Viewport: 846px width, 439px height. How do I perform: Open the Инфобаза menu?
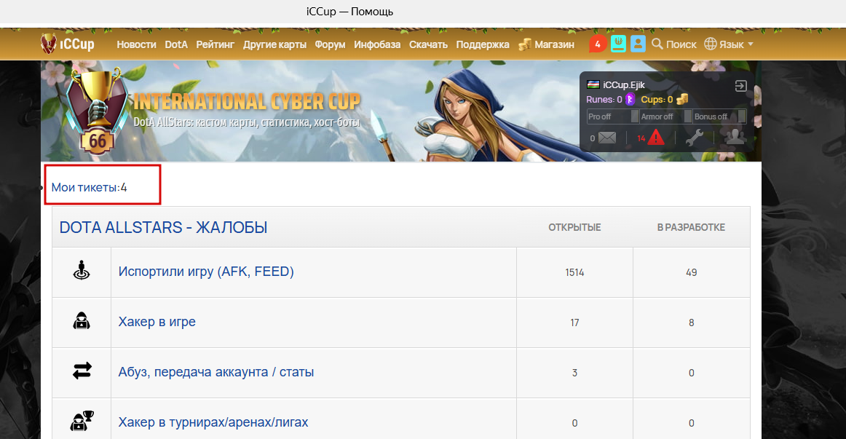coord(377,44)
